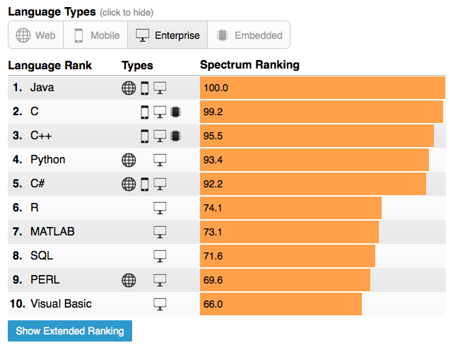Click the SQL ranking bar showing 71.6
The height and width of the screenshot is (350, 465).
[x=288, y=256]
